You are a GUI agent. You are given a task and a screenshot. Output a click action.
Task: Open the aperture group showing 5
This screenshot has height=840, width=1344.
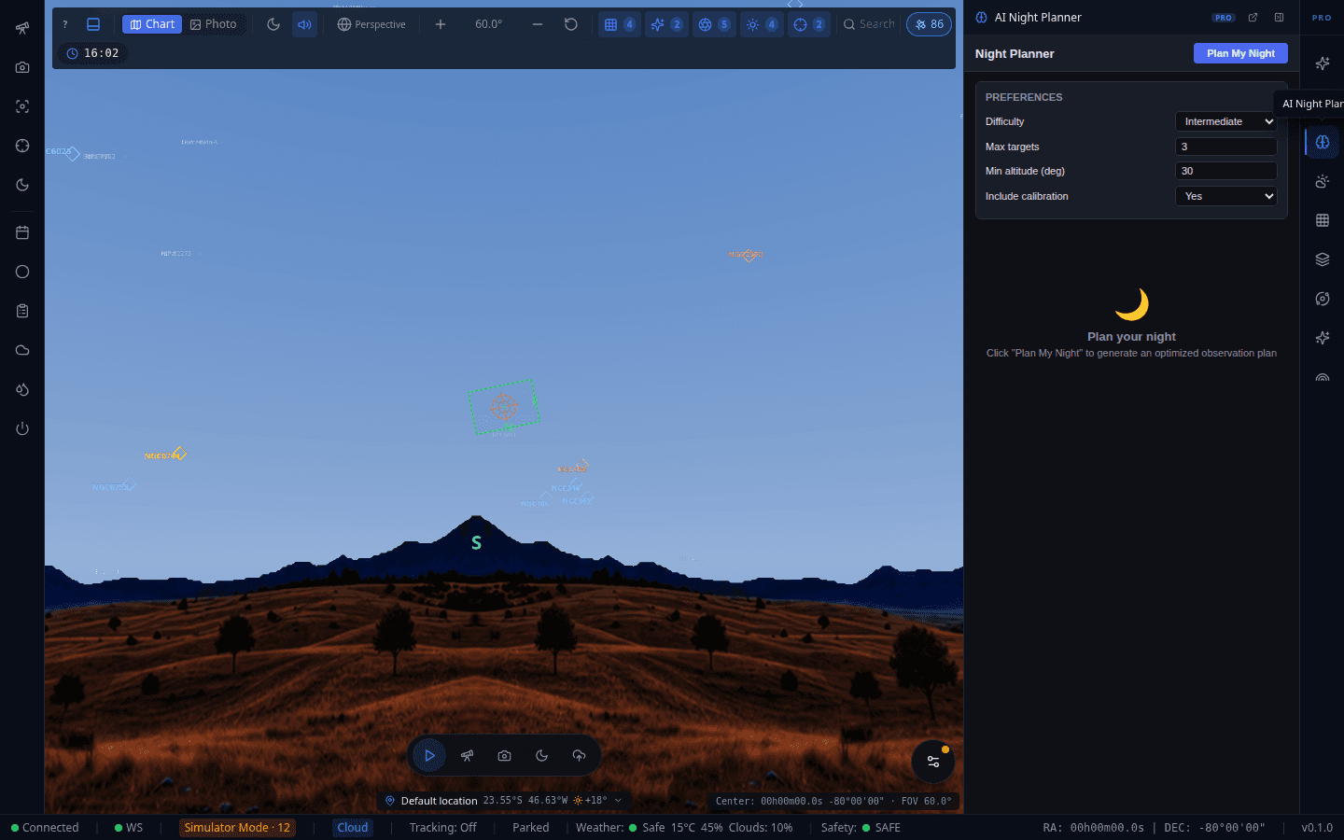click(x=714, y=24)
